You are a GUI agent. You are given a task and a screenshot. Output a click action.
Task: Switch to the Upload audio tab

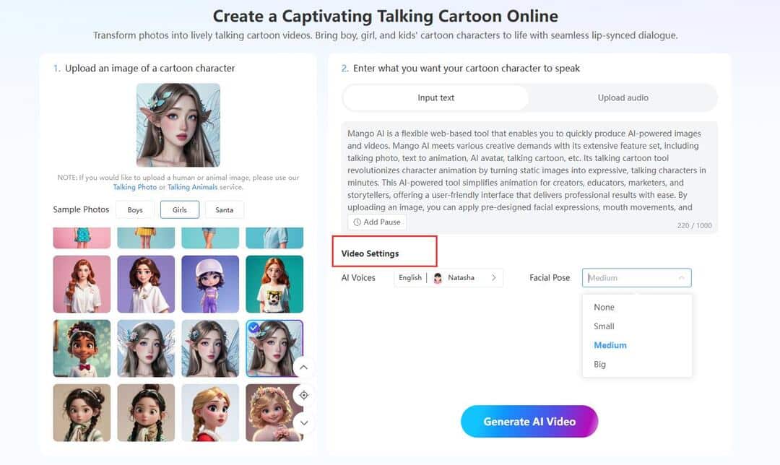pos(623,97)
